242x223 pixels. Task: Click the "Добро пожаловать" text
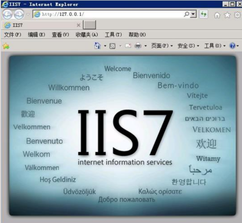pyautogui.click(x=126, y=200)
